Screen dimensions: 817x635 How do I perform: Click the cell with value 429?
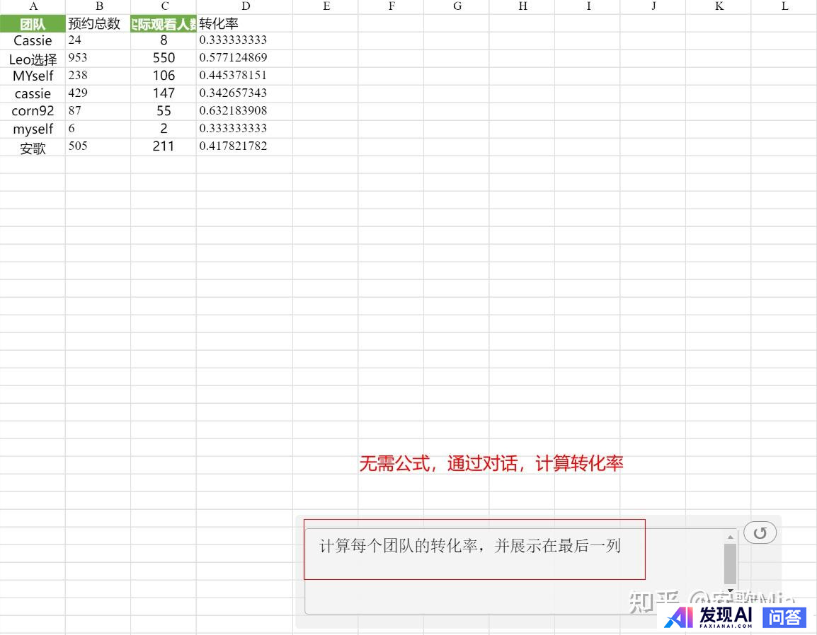tap(98, 93)
